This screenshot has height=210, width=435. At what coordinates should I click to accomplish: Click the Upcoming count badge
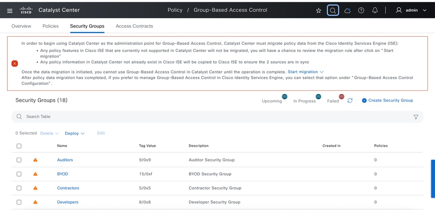point(284,97)
